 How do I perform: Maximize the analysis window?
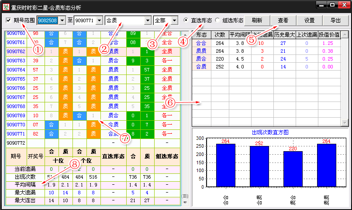click(333, 5)
